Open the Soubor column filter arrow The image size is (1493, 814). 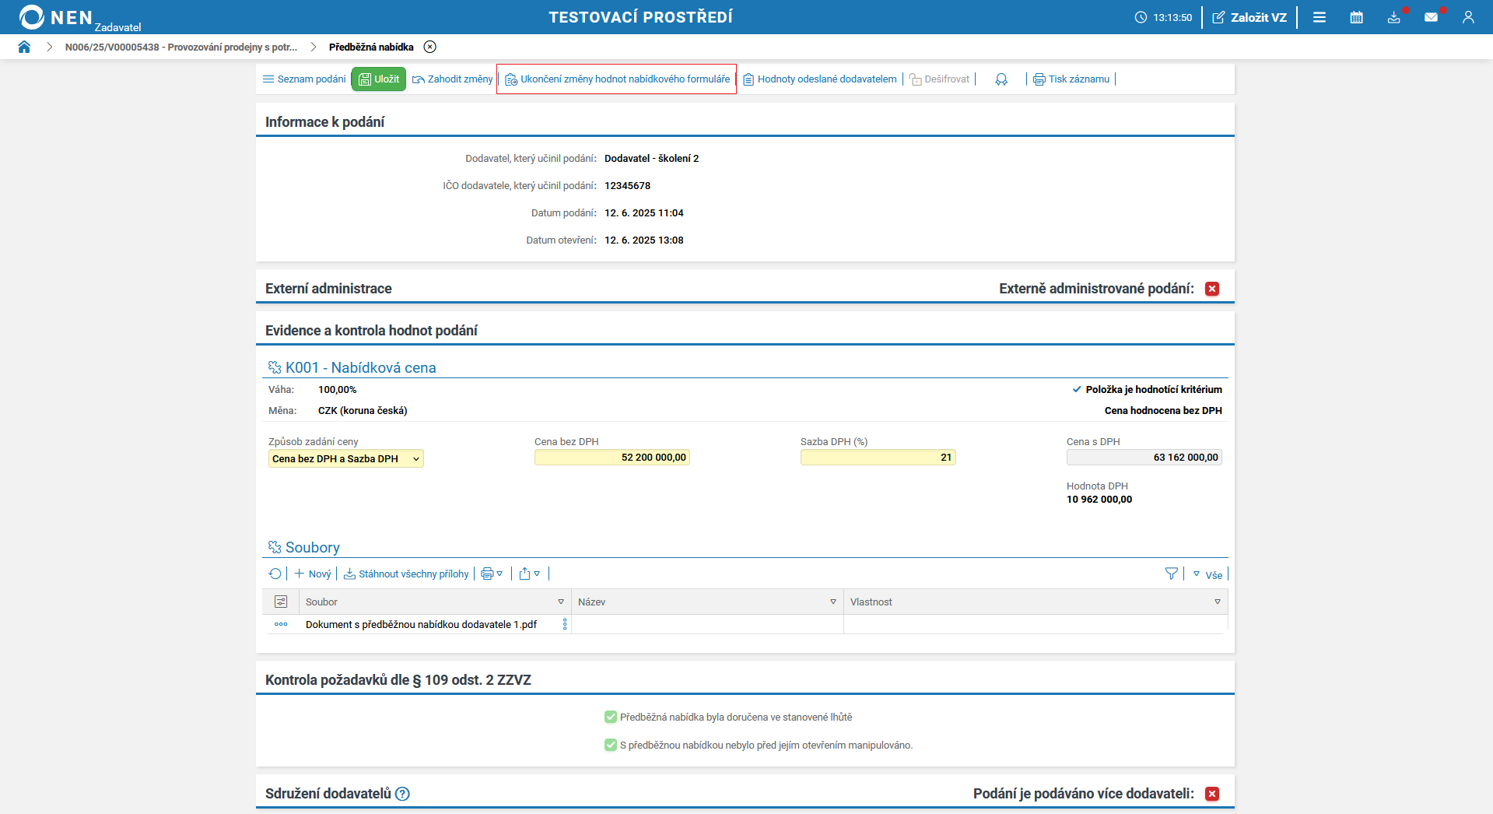coord(561,602)
